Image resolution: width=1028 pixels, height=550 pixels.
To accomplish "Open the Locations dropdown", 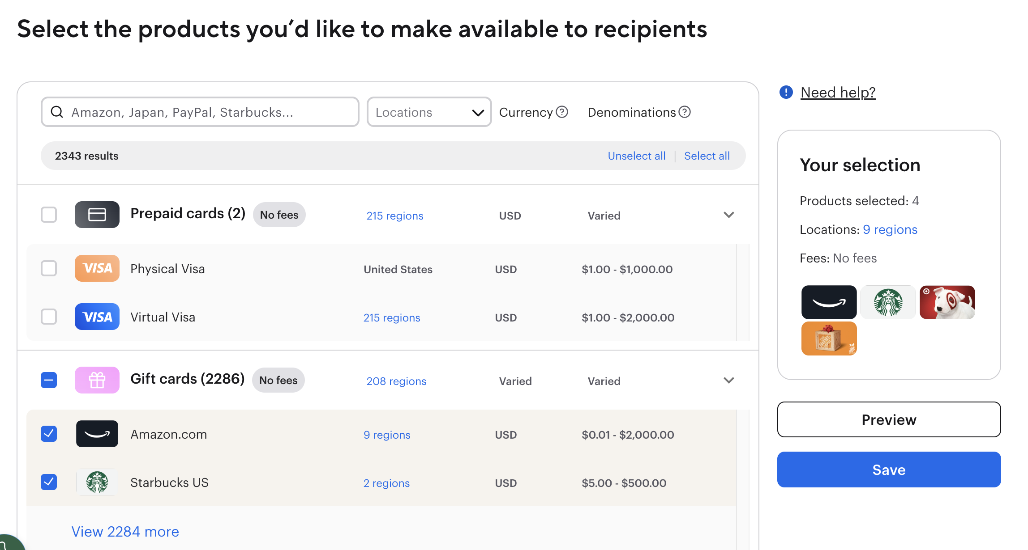I will 429,112.
